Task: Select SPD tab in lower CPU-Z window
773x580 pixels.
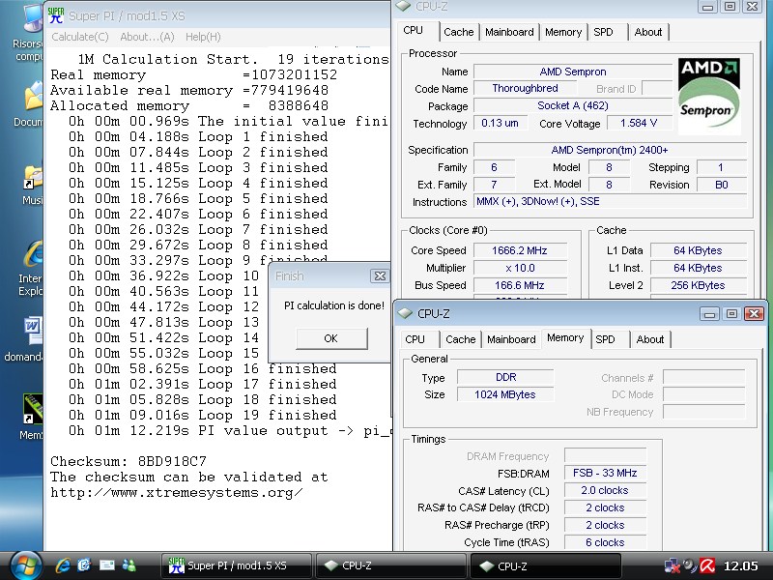Action: tap(606, 339)
